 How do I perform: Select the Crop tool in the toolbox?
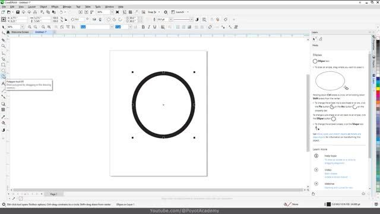coord(4,40)
